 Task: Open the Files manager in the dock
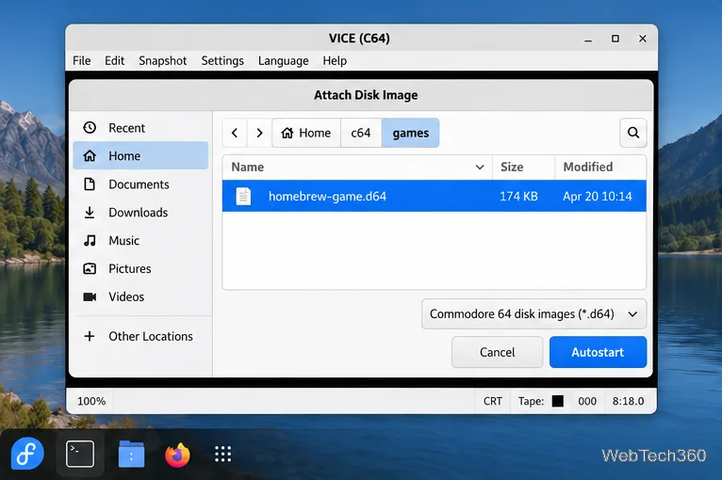(131, 454)
